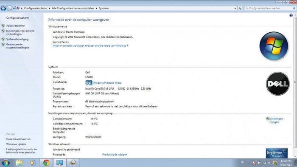Image resolution: width=297 pixels, height=167 pixels.
Task: Select Alle Configuratiescherm-onderdelen breadcrumb
Action: [x=73, y=8]
